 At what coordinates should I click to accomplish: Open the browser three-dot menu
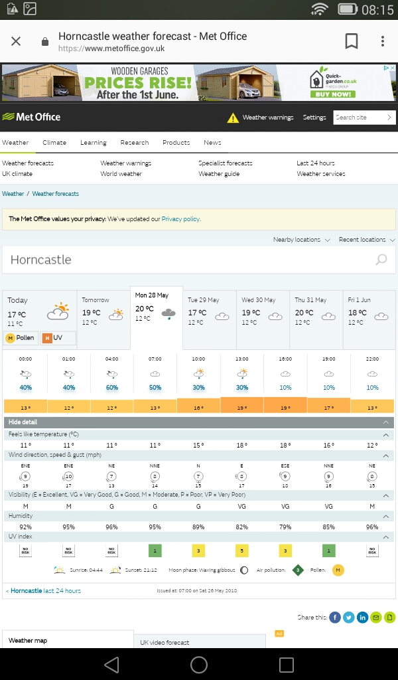(382, 41)
